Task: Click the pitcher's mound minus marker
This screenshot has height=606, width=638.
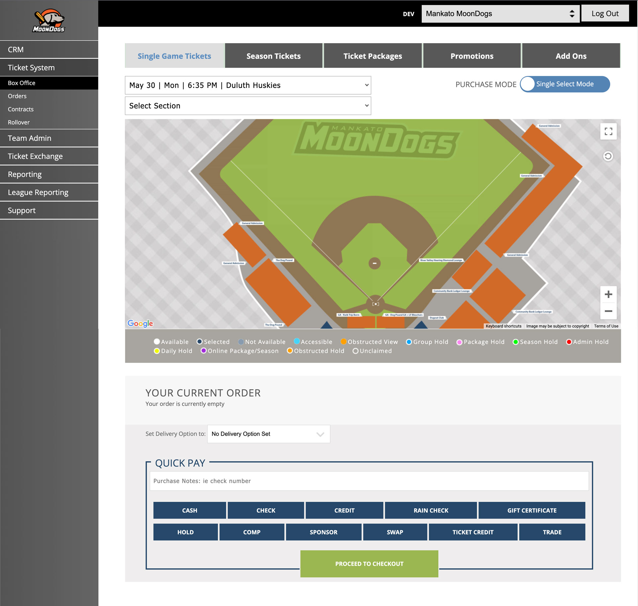Action: click(374, 263)
